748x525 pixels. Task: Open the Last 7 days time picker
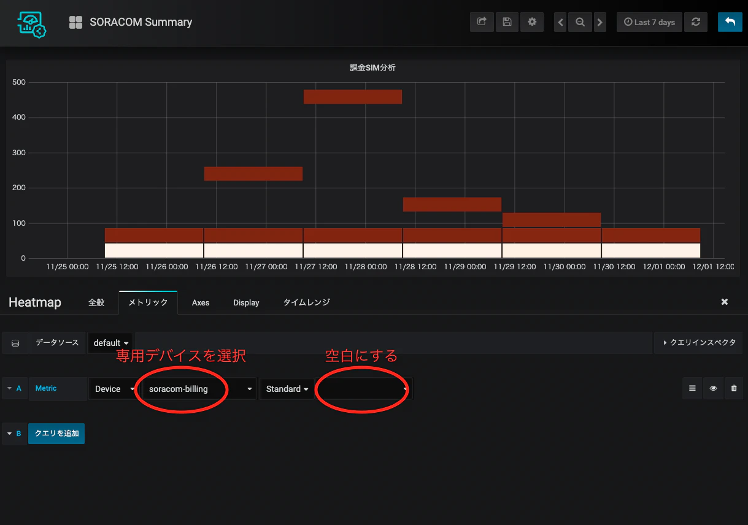pos(649,22)
